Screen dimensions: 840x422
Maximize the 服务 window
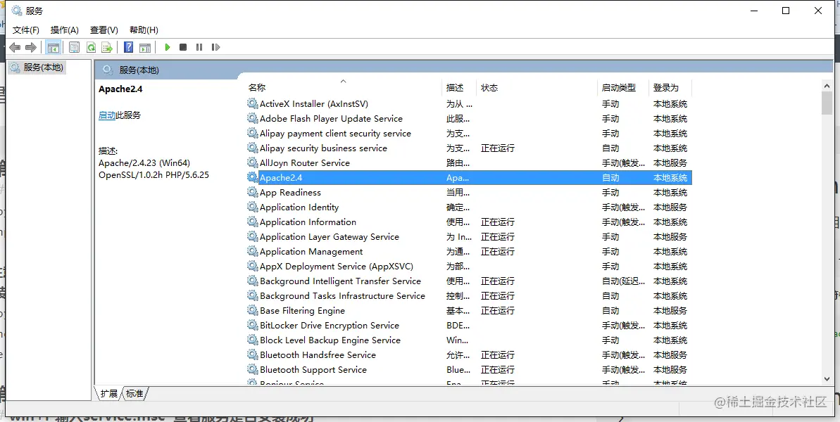[785, 11]
